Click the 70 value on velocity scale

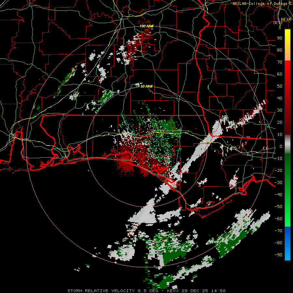pos(280,62)
